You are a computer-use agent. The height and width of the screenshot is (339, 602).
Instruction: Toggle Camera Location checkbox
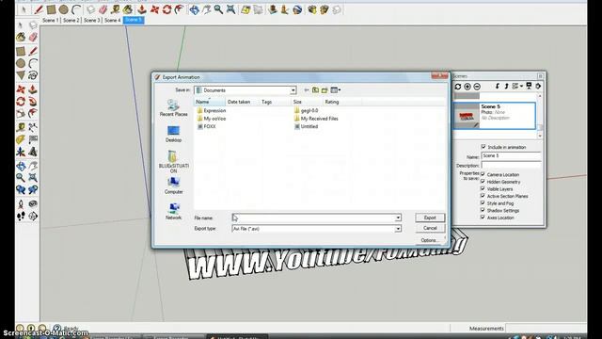[x=483, y=174]
